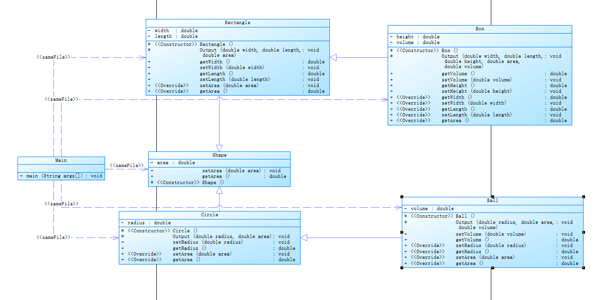The width and height of the screenshot is (603, 300).
Task: Select the getArea override in Circle
Action: [208, 260]
